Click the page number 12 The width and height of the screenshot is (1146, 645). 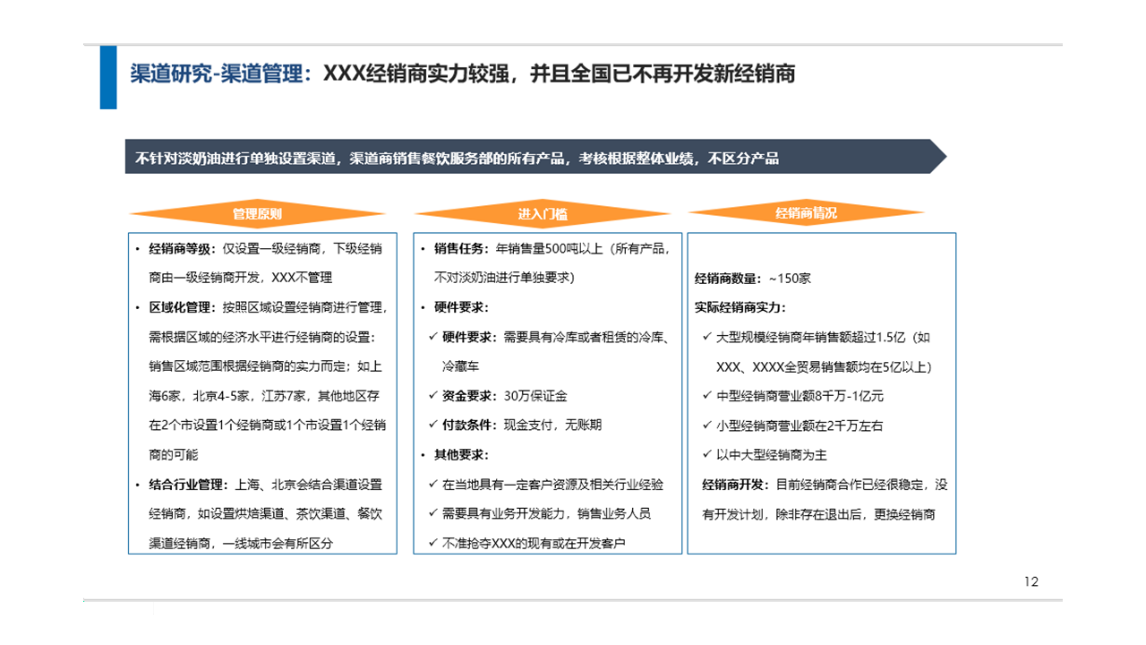(x=1031, y=582)
